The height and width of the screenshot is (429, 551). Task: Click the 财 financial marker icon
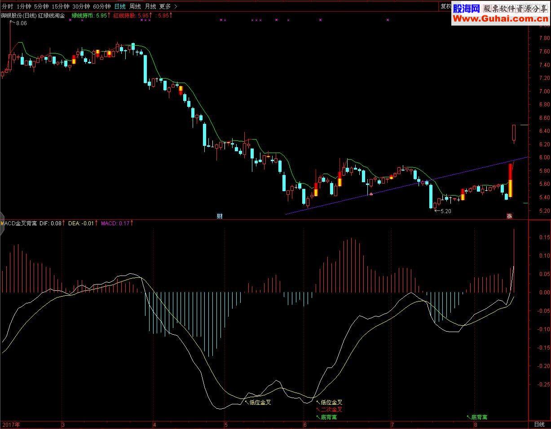(220, 216)
